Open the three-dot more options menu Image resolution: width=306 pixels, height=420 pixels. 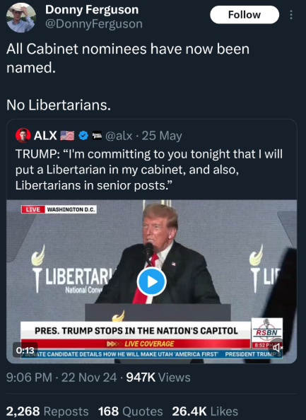click(291, 15)
